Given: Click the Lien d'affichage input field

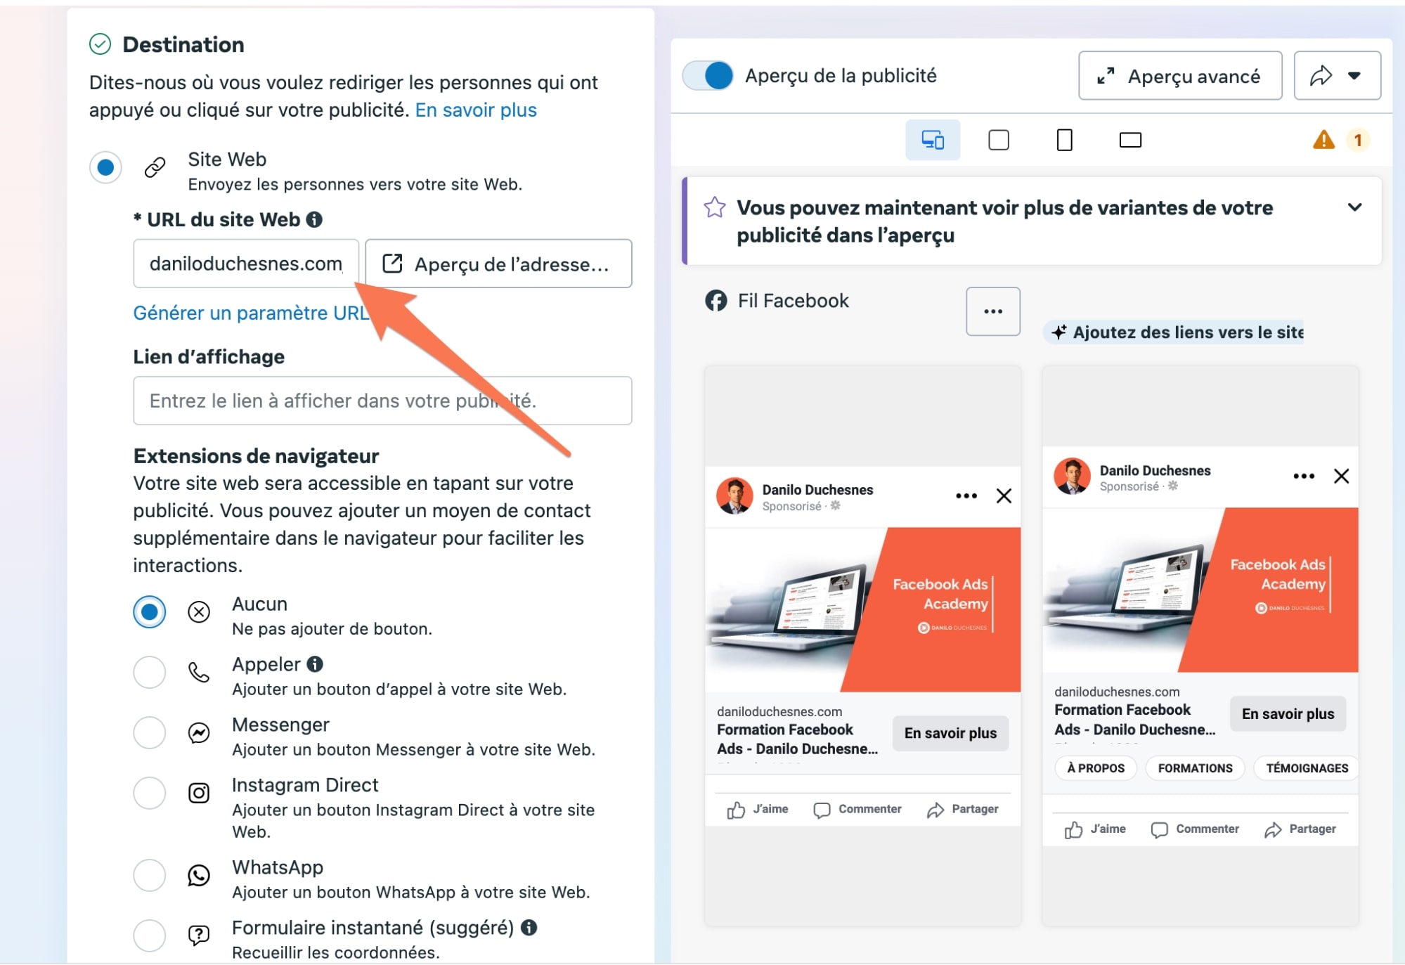Looking at the screenshot, I should tap(382, 401).
